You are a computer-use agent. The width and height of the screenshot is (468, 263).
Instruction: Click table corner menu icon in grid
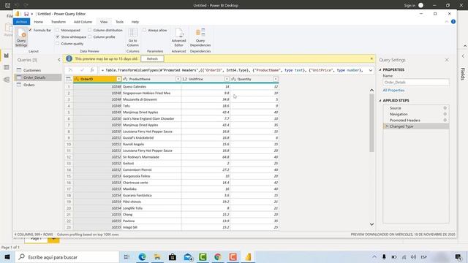[69, 79]
